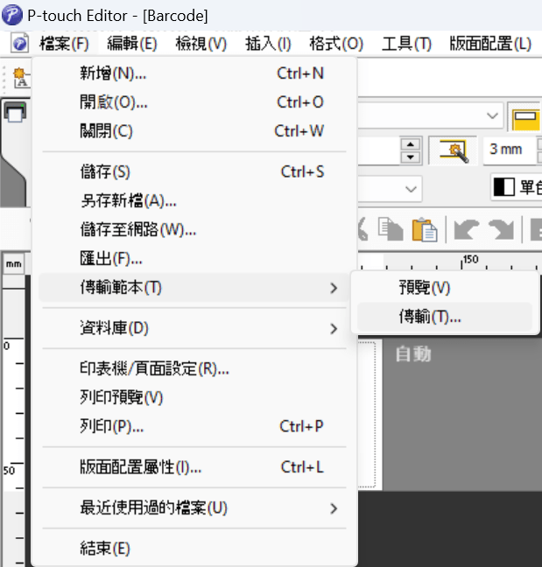Open the 工具(T) menu
542x567 pixels.
tap(406, 44)
